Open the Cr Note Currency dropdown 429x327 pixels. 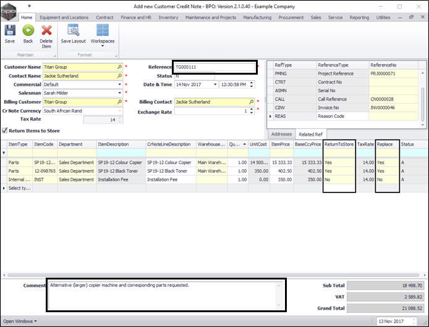(x=119, y=110)
